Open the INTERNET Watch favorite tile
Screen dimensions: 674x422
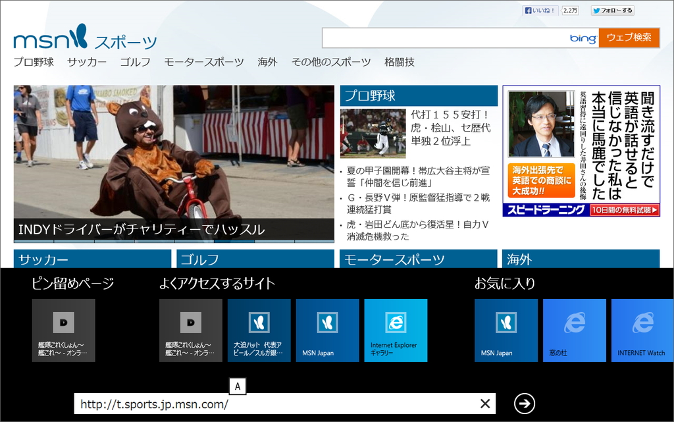tap(642, 330)
